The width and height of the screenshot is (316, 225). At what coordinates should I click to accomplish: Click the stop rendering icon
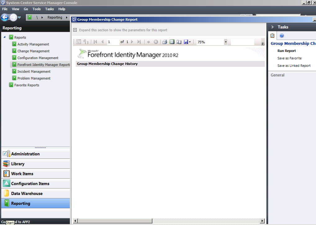coord(156,42)
